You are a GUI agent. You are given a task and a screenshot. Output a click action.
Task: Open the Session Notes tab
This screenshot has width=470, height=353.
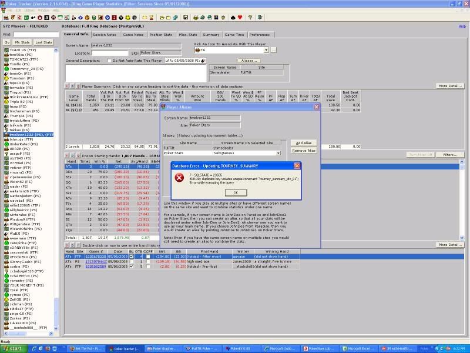(x=104, y=35)
